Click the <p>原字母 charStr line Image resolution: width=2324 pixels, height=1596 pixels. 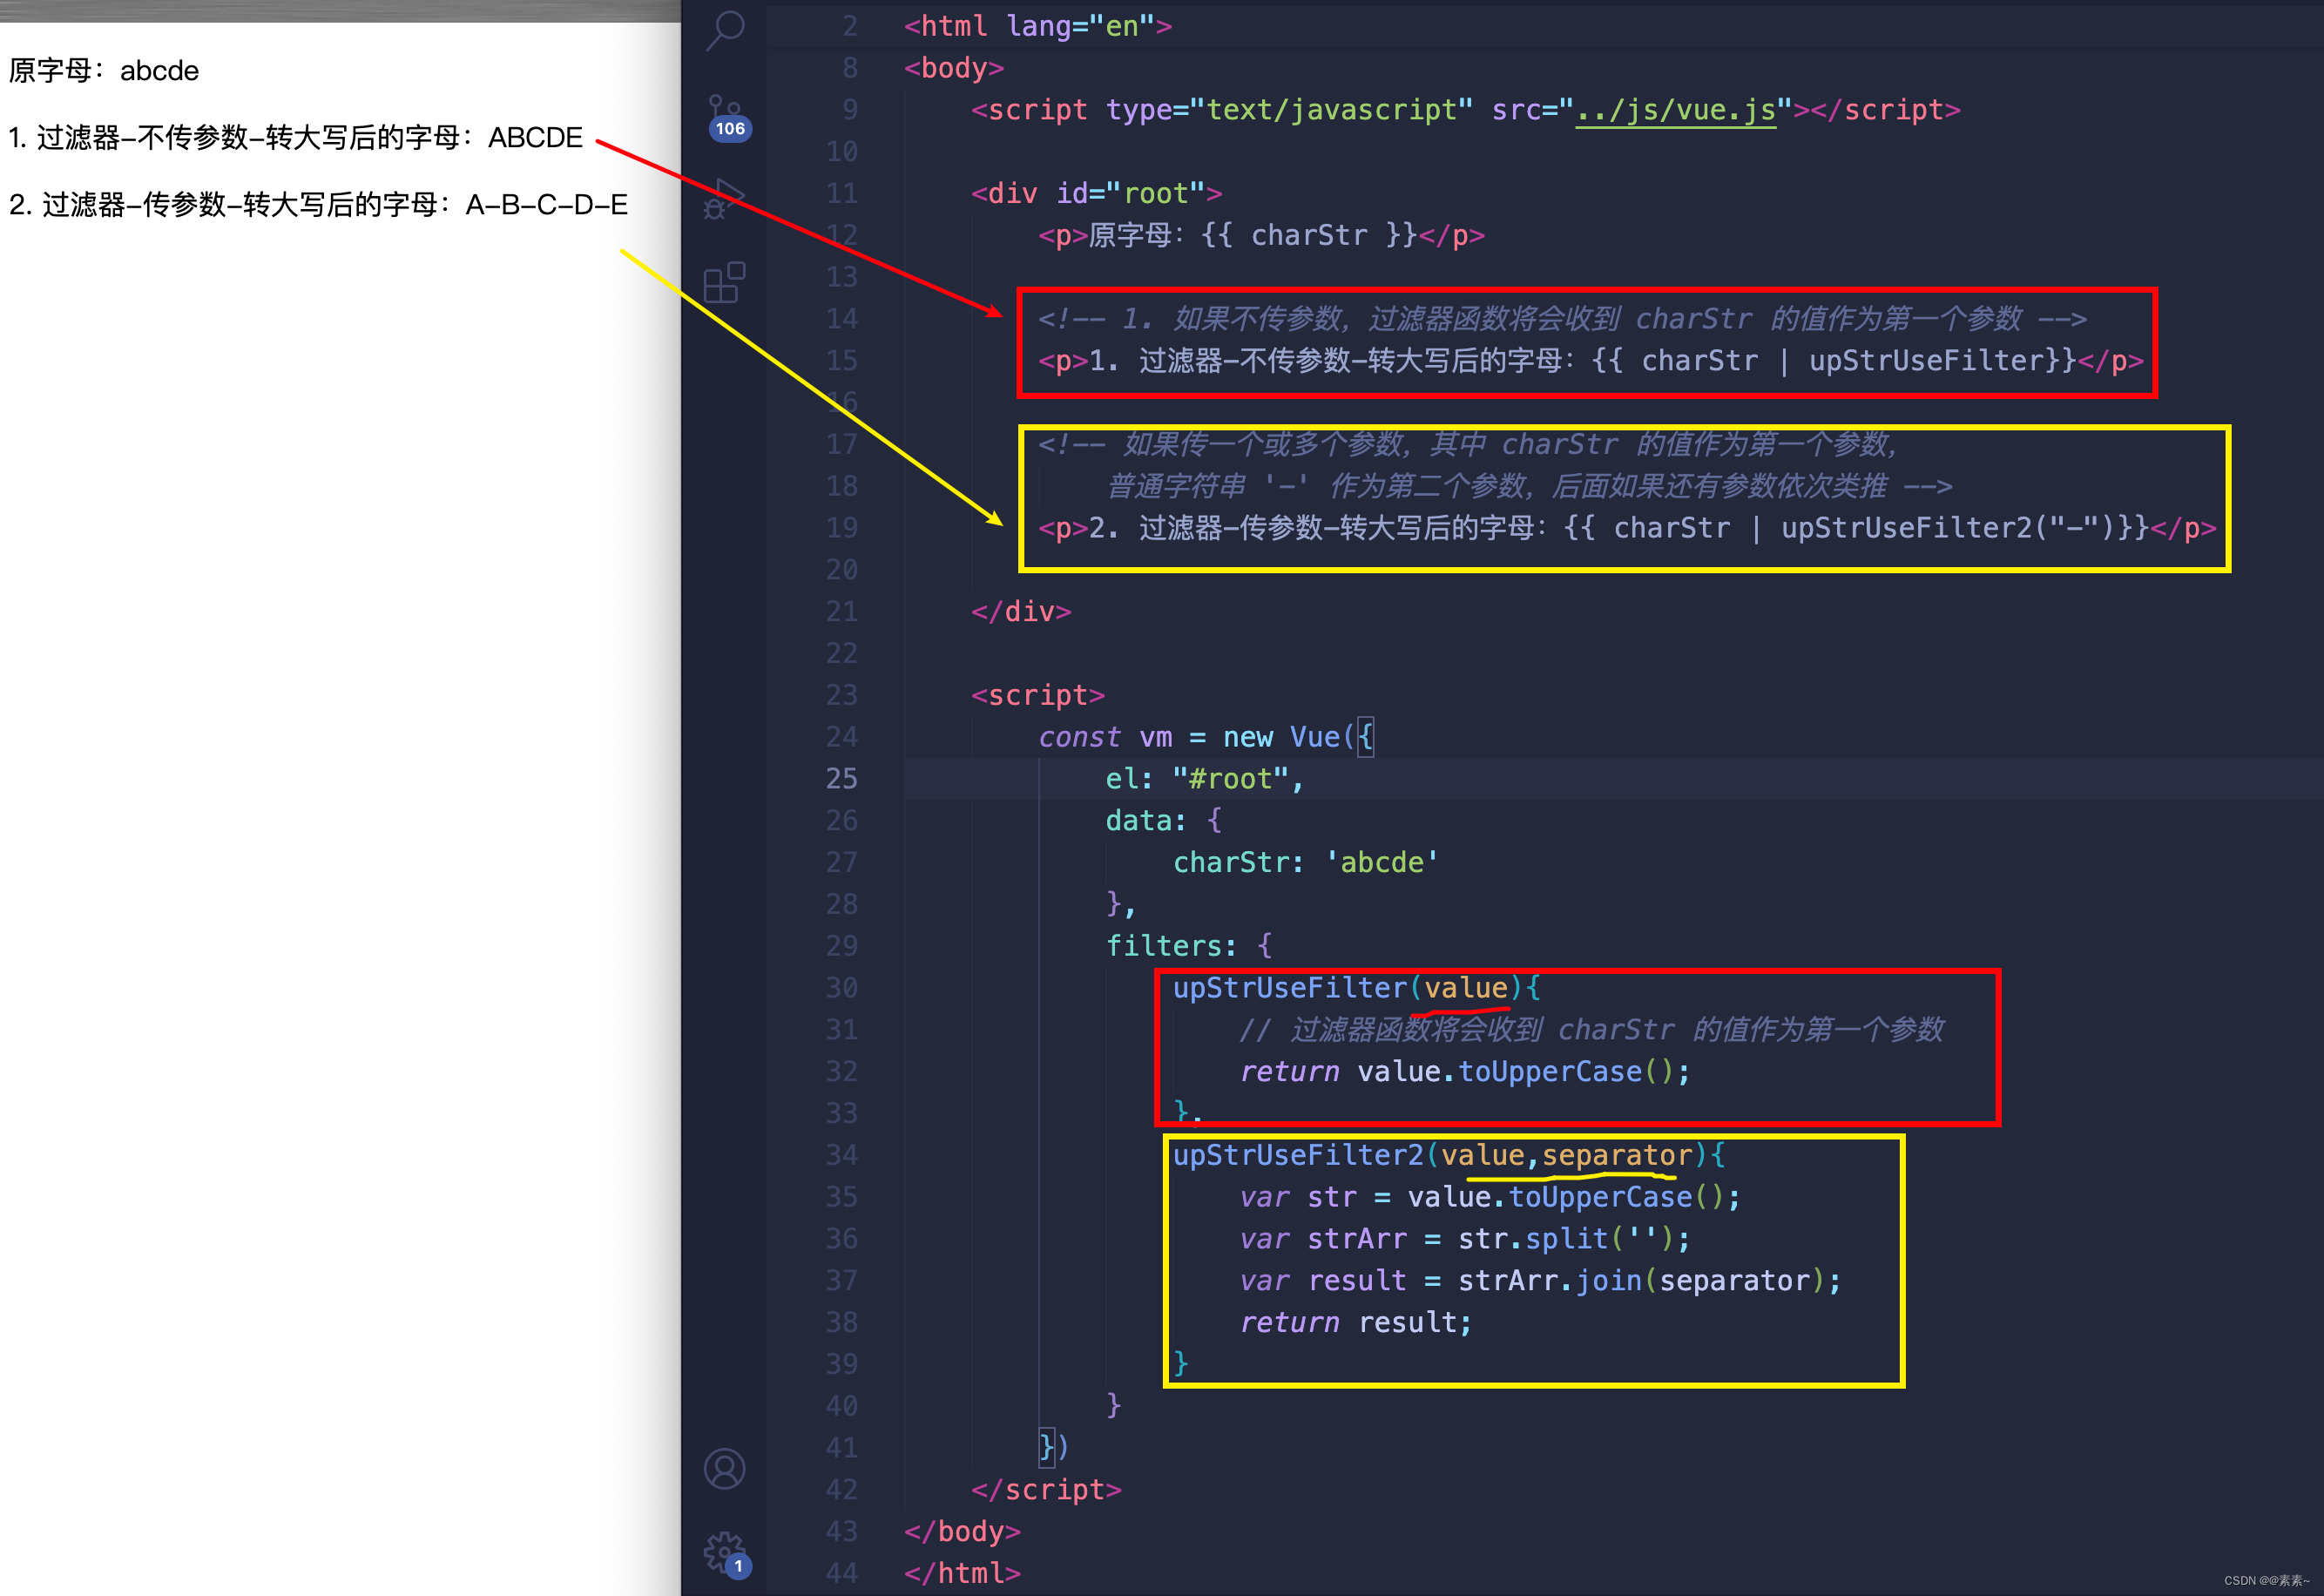pos(1261,236)
